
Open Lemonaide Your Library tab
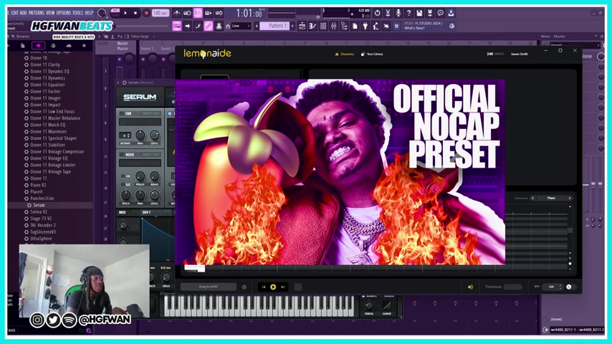[372, 54]
